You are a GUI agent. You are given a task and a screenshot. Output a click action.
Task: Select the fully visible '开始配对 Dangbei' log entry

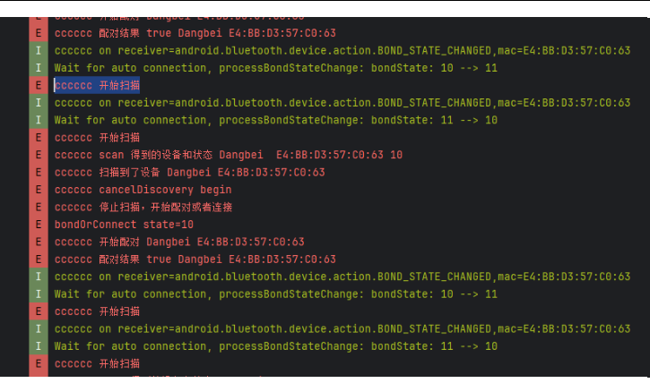[x=179, y=242]
